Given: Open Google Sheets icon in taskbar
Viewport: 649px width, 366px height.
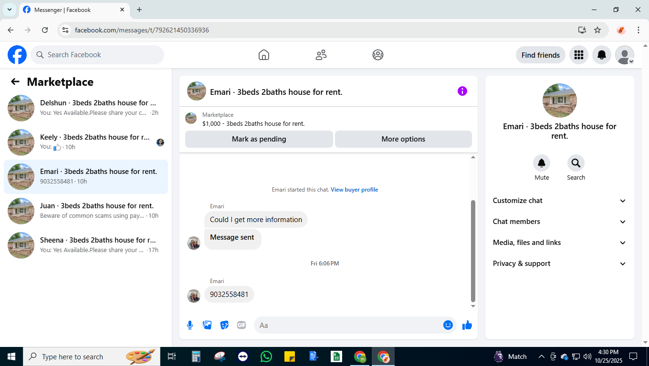Looking at the screenshot, I should click(x=336, y=356).
